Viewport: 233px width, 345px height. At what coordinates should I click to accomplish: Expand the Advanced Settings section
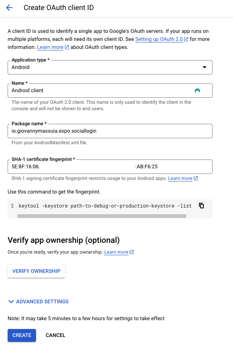click(x=38, y=301)
